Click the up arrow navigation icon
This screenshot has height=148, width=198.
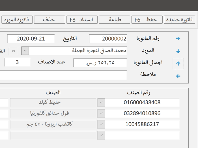(178, 64)
